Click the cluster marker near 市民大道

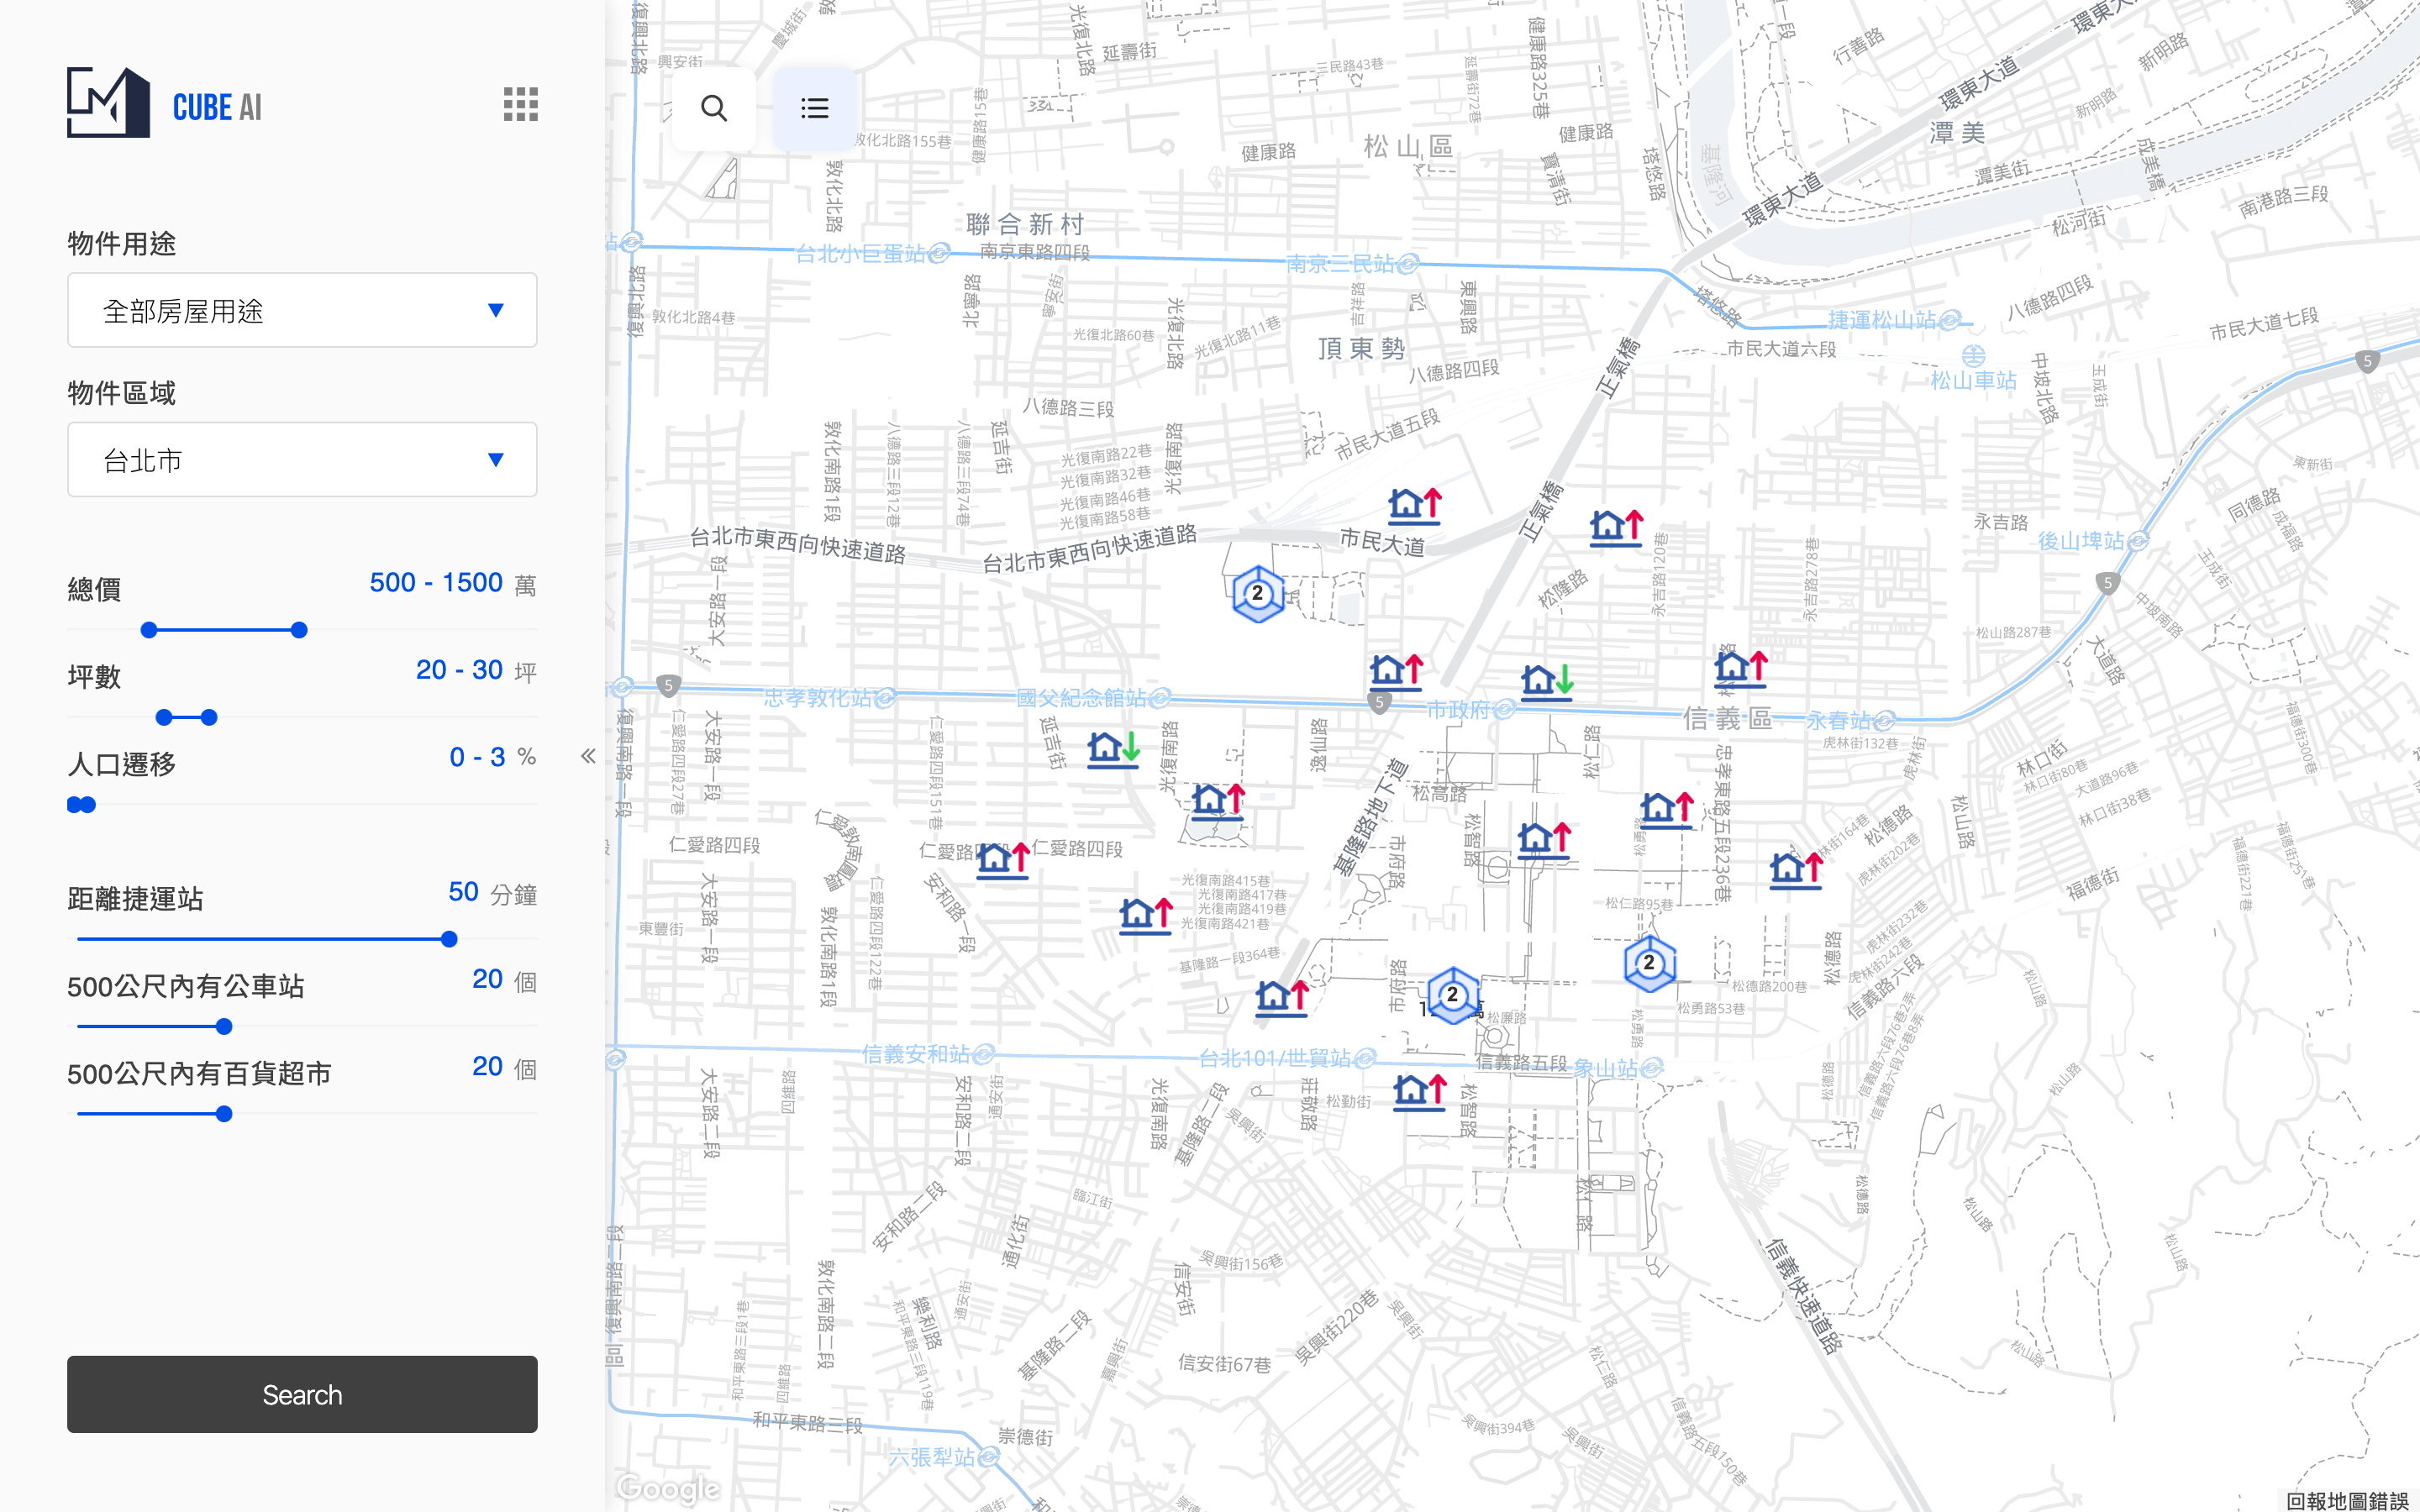tap(1257, 594)
